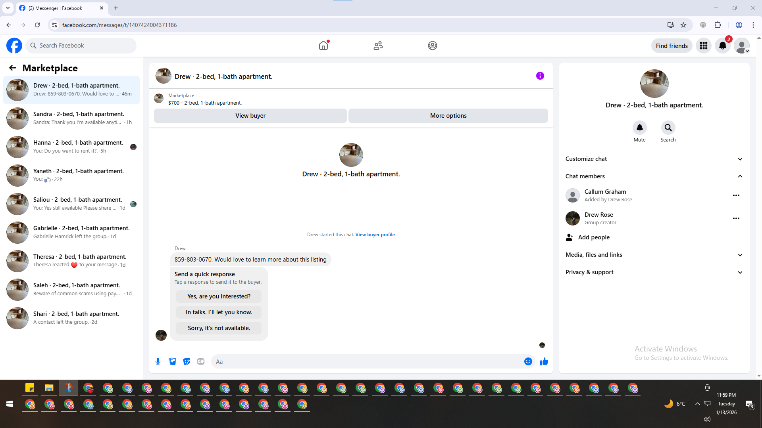Open options menu for Callum Graham
This screenshot has height=428, width=762.
click(736, 195)
